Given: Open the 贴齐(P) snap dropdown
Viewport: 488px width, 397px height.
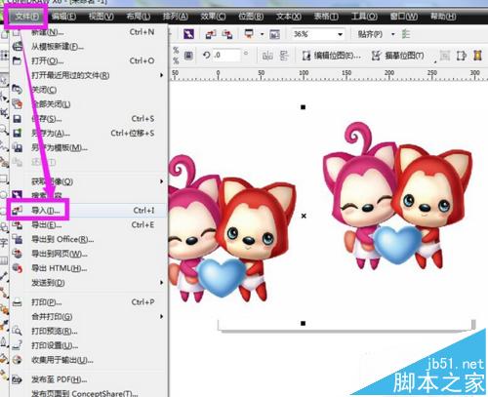Looking at the screenshot, I should 393,34.
